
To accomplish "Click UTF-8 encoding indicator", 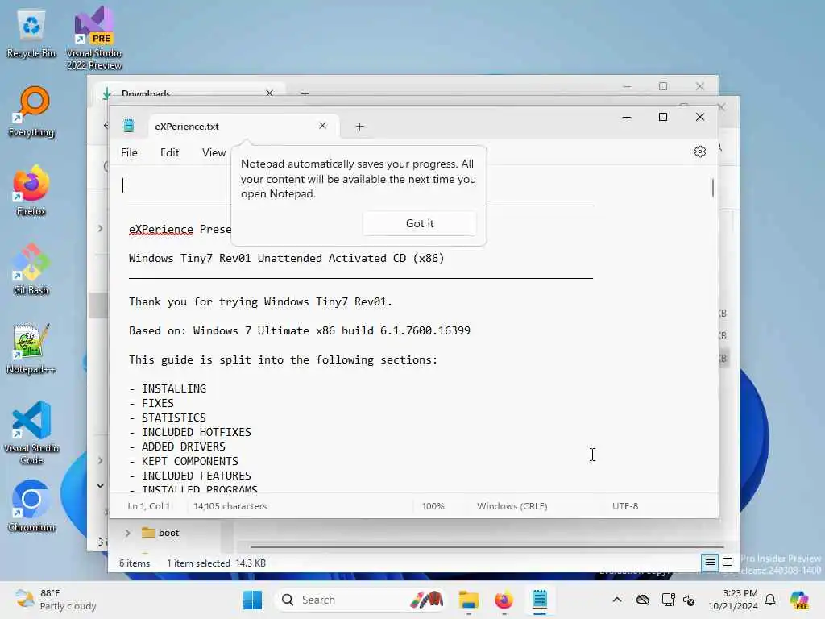I will pyautogui.click(x=625, y=506).
